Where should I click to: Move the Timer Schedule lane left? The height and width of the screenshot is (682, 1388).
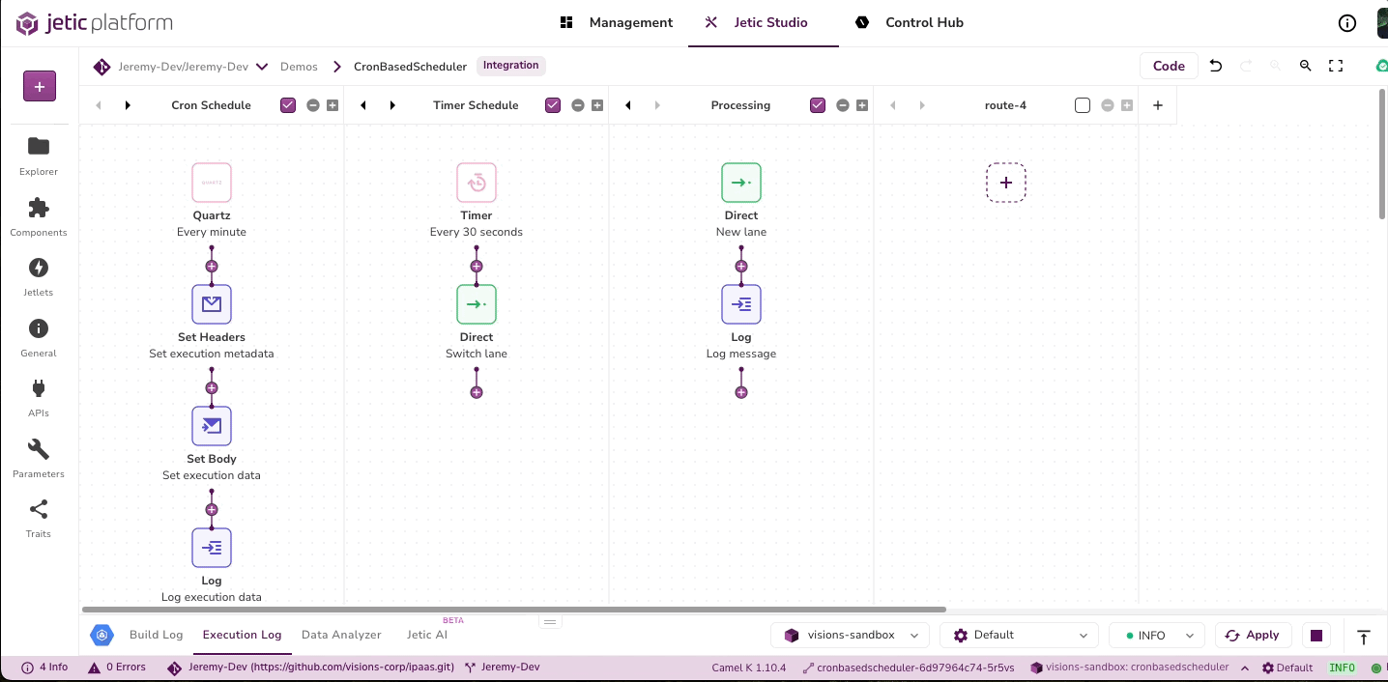tap(363, 105)
